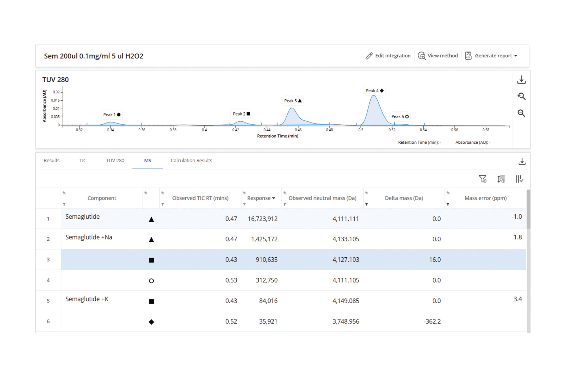Open filter for Component column
The width and height of the screenshot is (566, 377).
pyautogui.click(x=64, y=204)
